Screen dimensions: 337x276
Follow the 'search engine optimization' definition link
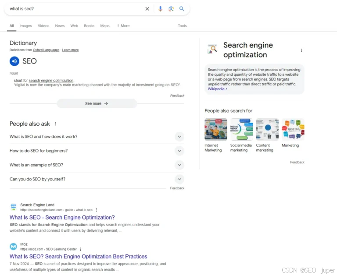pos(51,81)
